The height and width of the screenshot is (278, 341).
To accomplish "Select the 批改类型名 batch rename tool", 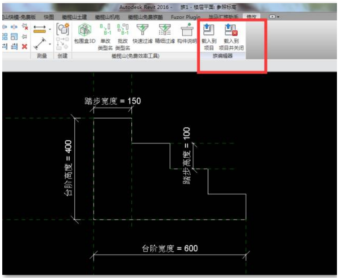I will coord(123,37).
